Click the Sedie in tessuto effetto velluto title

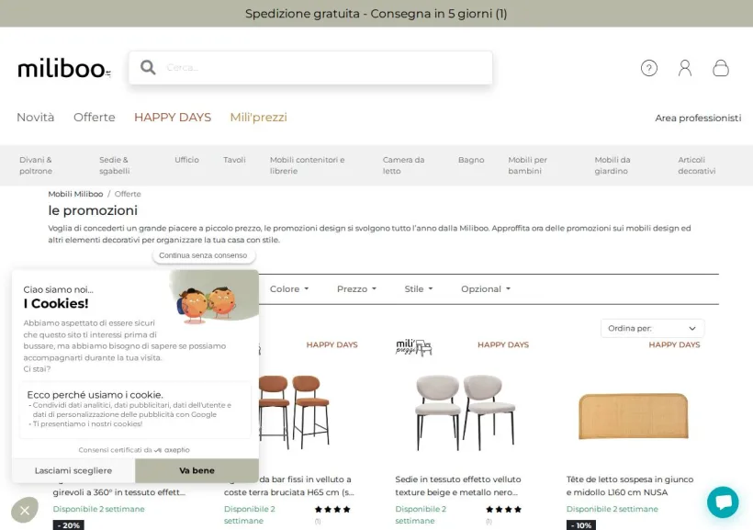[x=458, y=485]
